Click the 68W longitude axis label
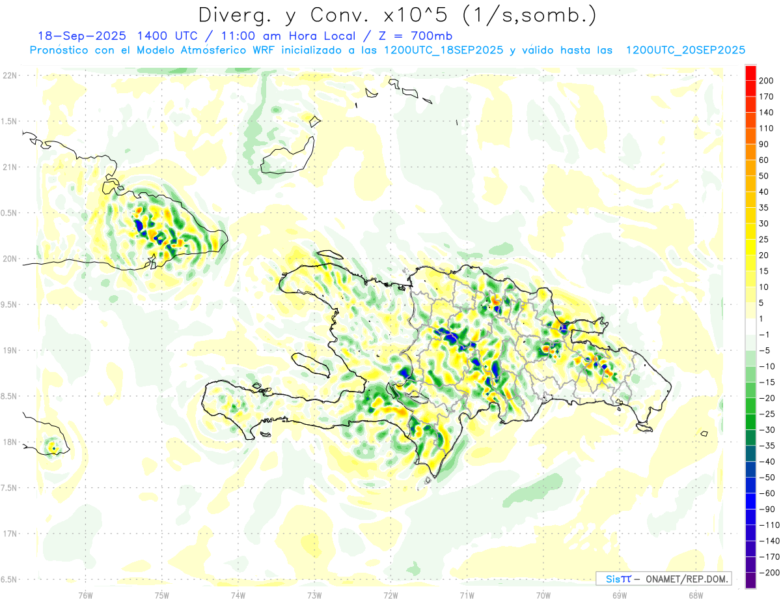 [x=695, y=594]
